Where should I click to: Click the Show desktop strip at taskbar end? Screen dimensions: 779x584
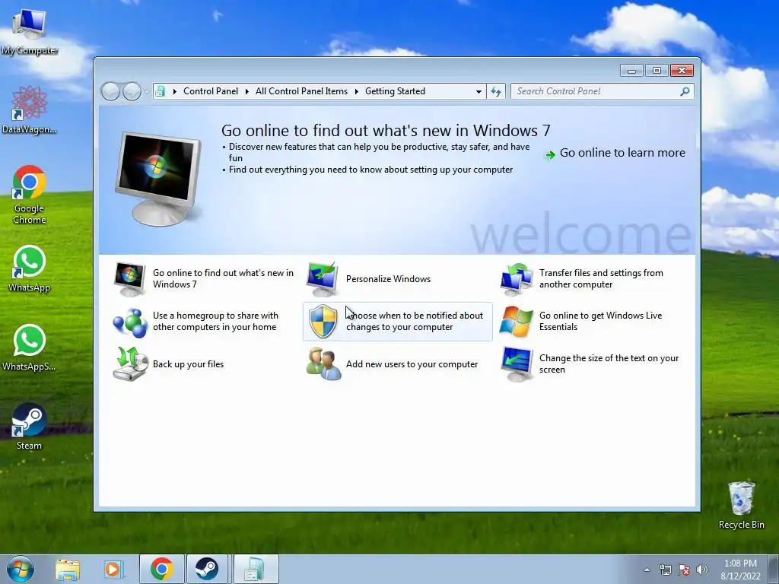774,569
